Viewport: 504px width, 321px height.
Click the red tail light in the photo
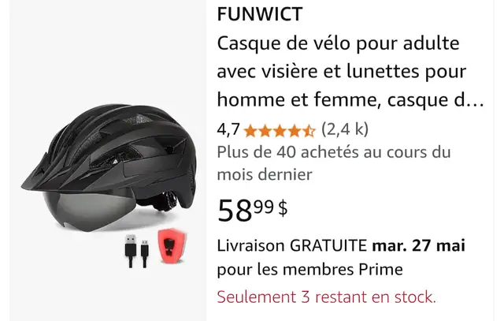coord(172,245)
